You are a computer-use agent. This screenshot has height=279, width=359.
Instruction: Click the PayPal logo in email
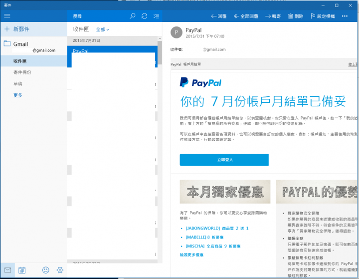point(200,82)
